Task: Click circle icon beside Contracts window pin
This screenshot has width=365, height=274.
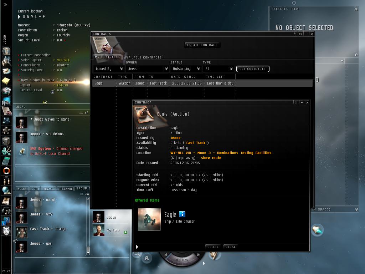Action: point(300,34)
